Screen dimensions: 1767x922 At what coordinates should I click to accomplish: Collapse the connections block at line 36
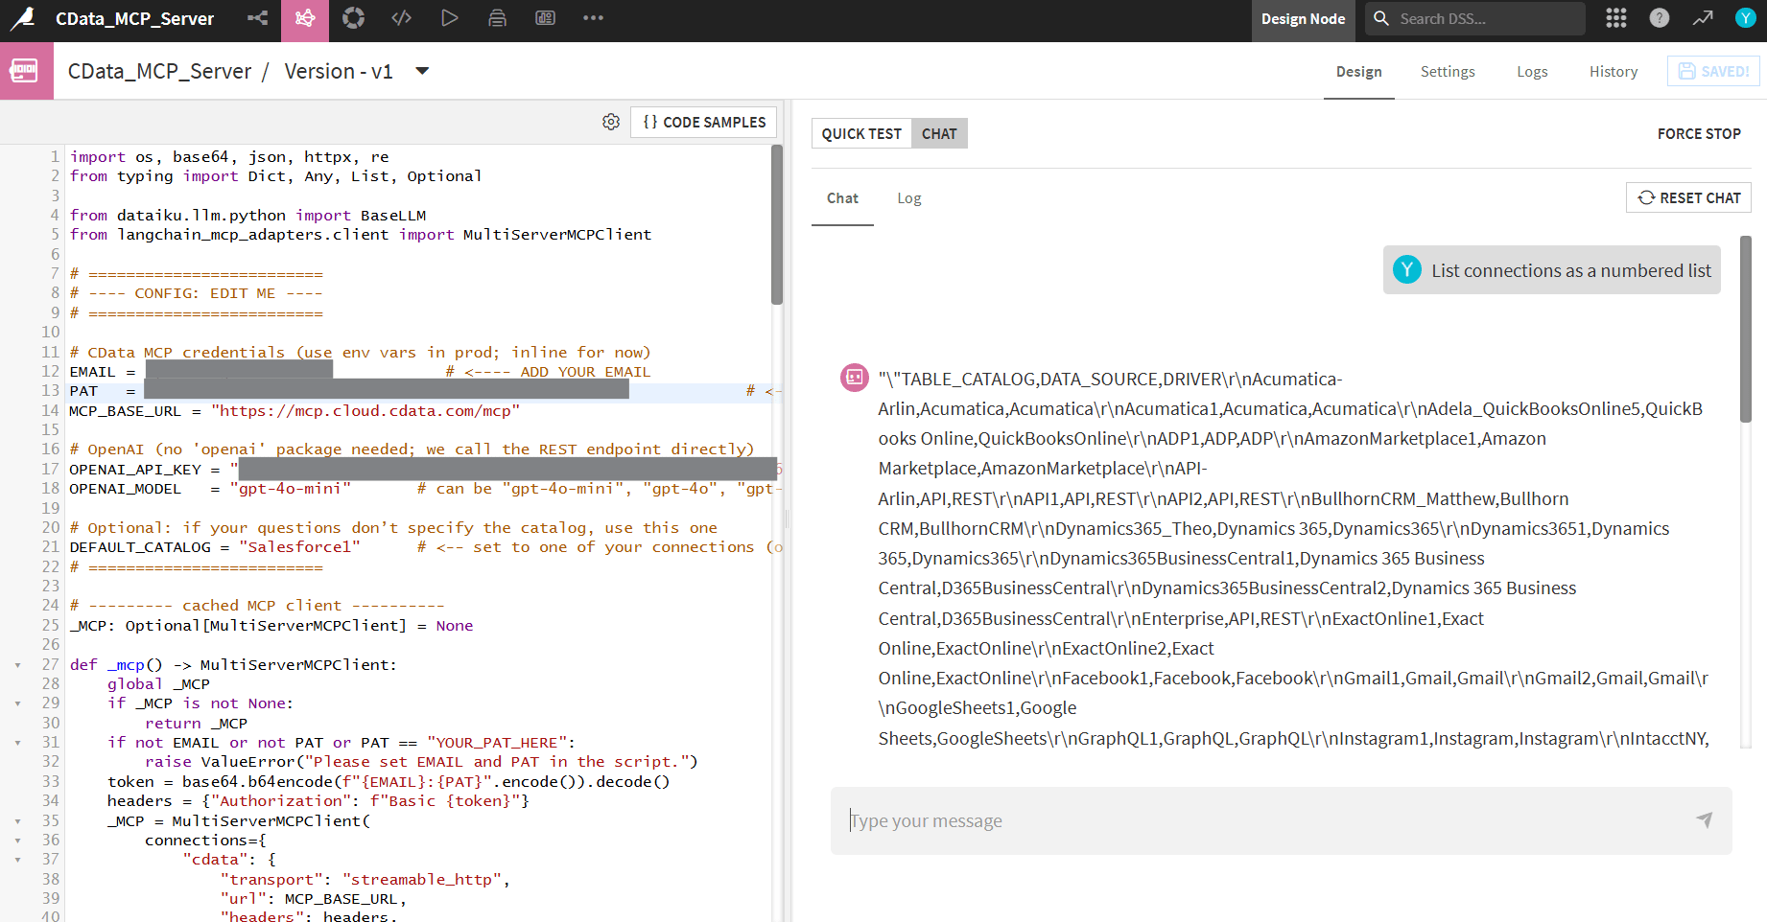click(x=18, y=841)
